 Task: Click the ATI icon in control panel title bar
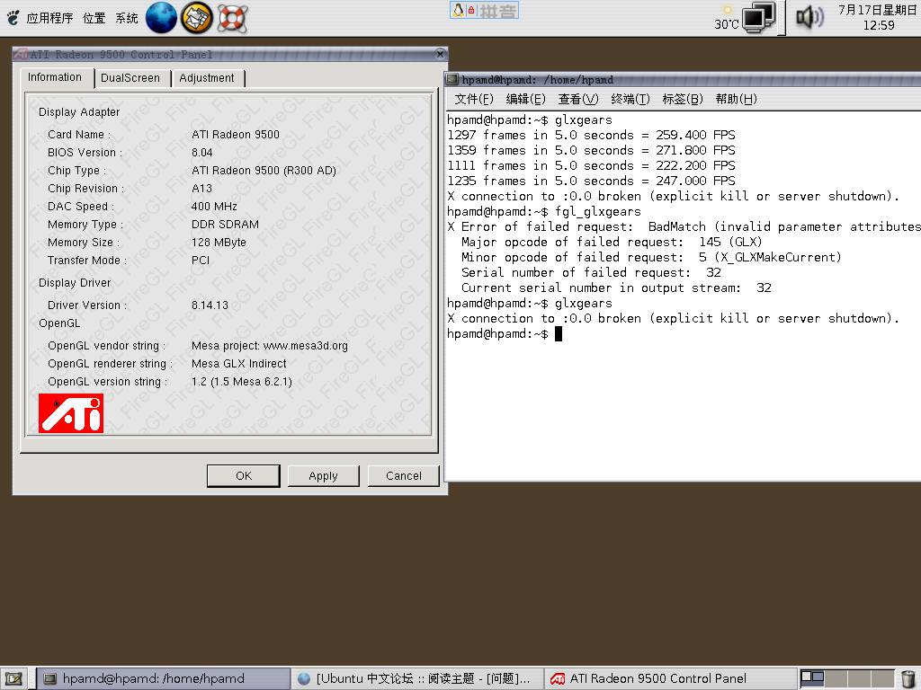pos(22,55)
